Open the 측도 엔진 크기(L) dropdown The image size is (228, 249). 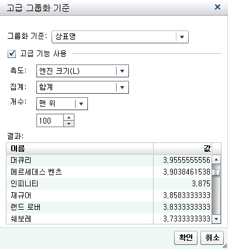click(x=83, y=71)
